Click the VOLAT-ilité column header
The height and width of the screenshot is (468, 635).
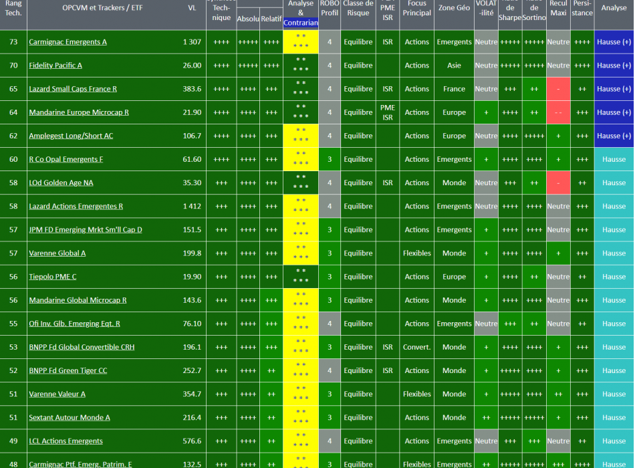(486, 8)
